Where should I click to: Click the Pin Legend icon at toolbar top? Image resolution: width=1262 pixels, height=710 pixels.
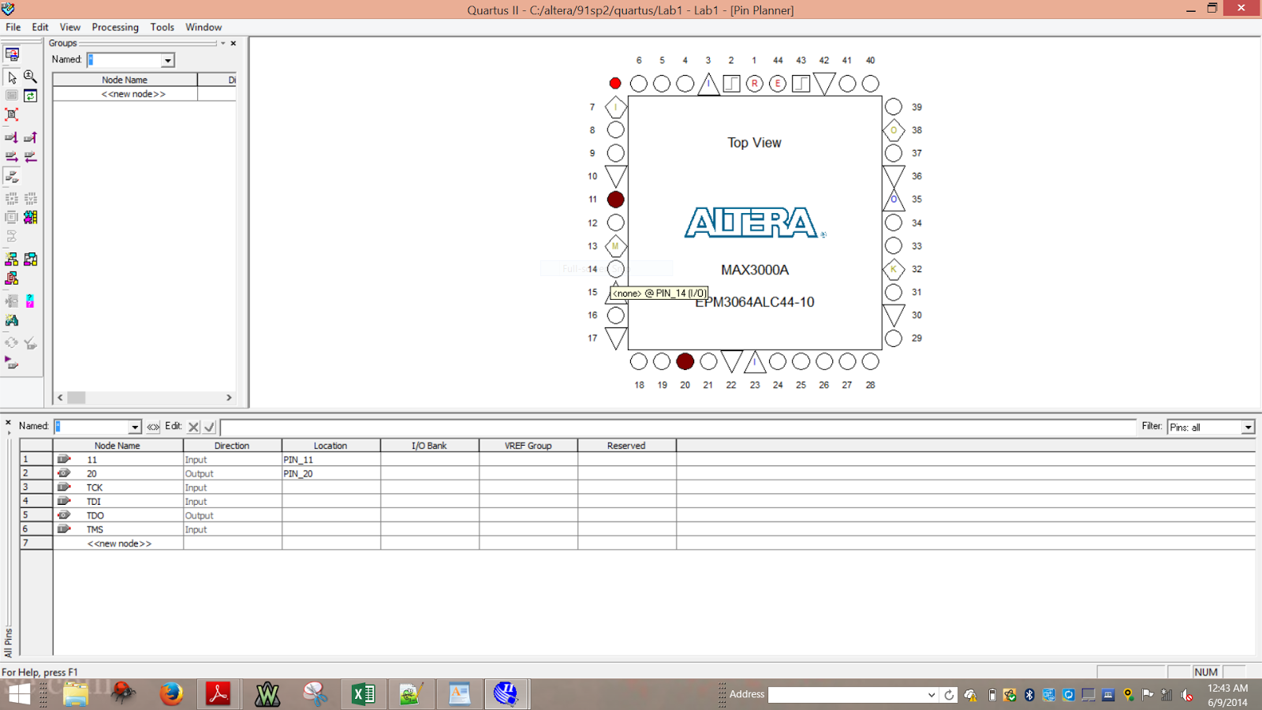tap(12, 55)
